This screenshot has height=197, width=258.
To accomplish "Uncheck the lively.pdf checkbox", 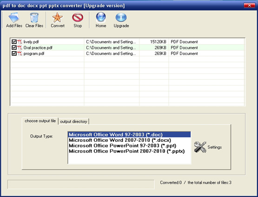I will [14, 42].
